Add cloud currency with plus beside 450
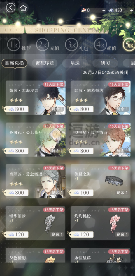This screenshot has width=135, height=276. click(132, 10)
